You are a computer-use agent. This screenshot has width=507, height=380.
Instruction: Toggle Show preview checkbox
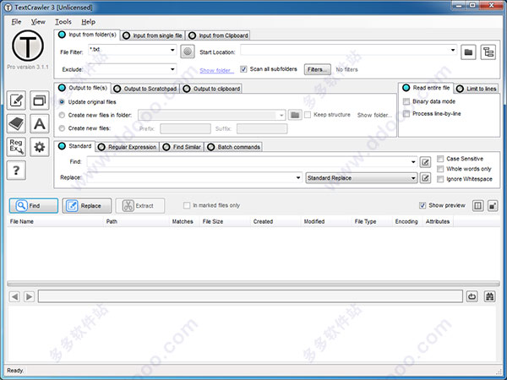pos(422,205)
